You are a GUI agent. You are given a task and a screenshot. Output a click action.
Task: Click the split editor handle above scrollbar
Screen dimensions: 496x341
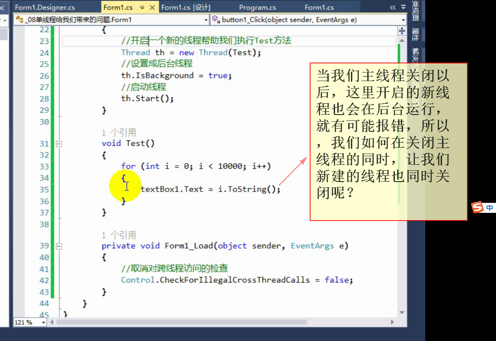[402, 31]
